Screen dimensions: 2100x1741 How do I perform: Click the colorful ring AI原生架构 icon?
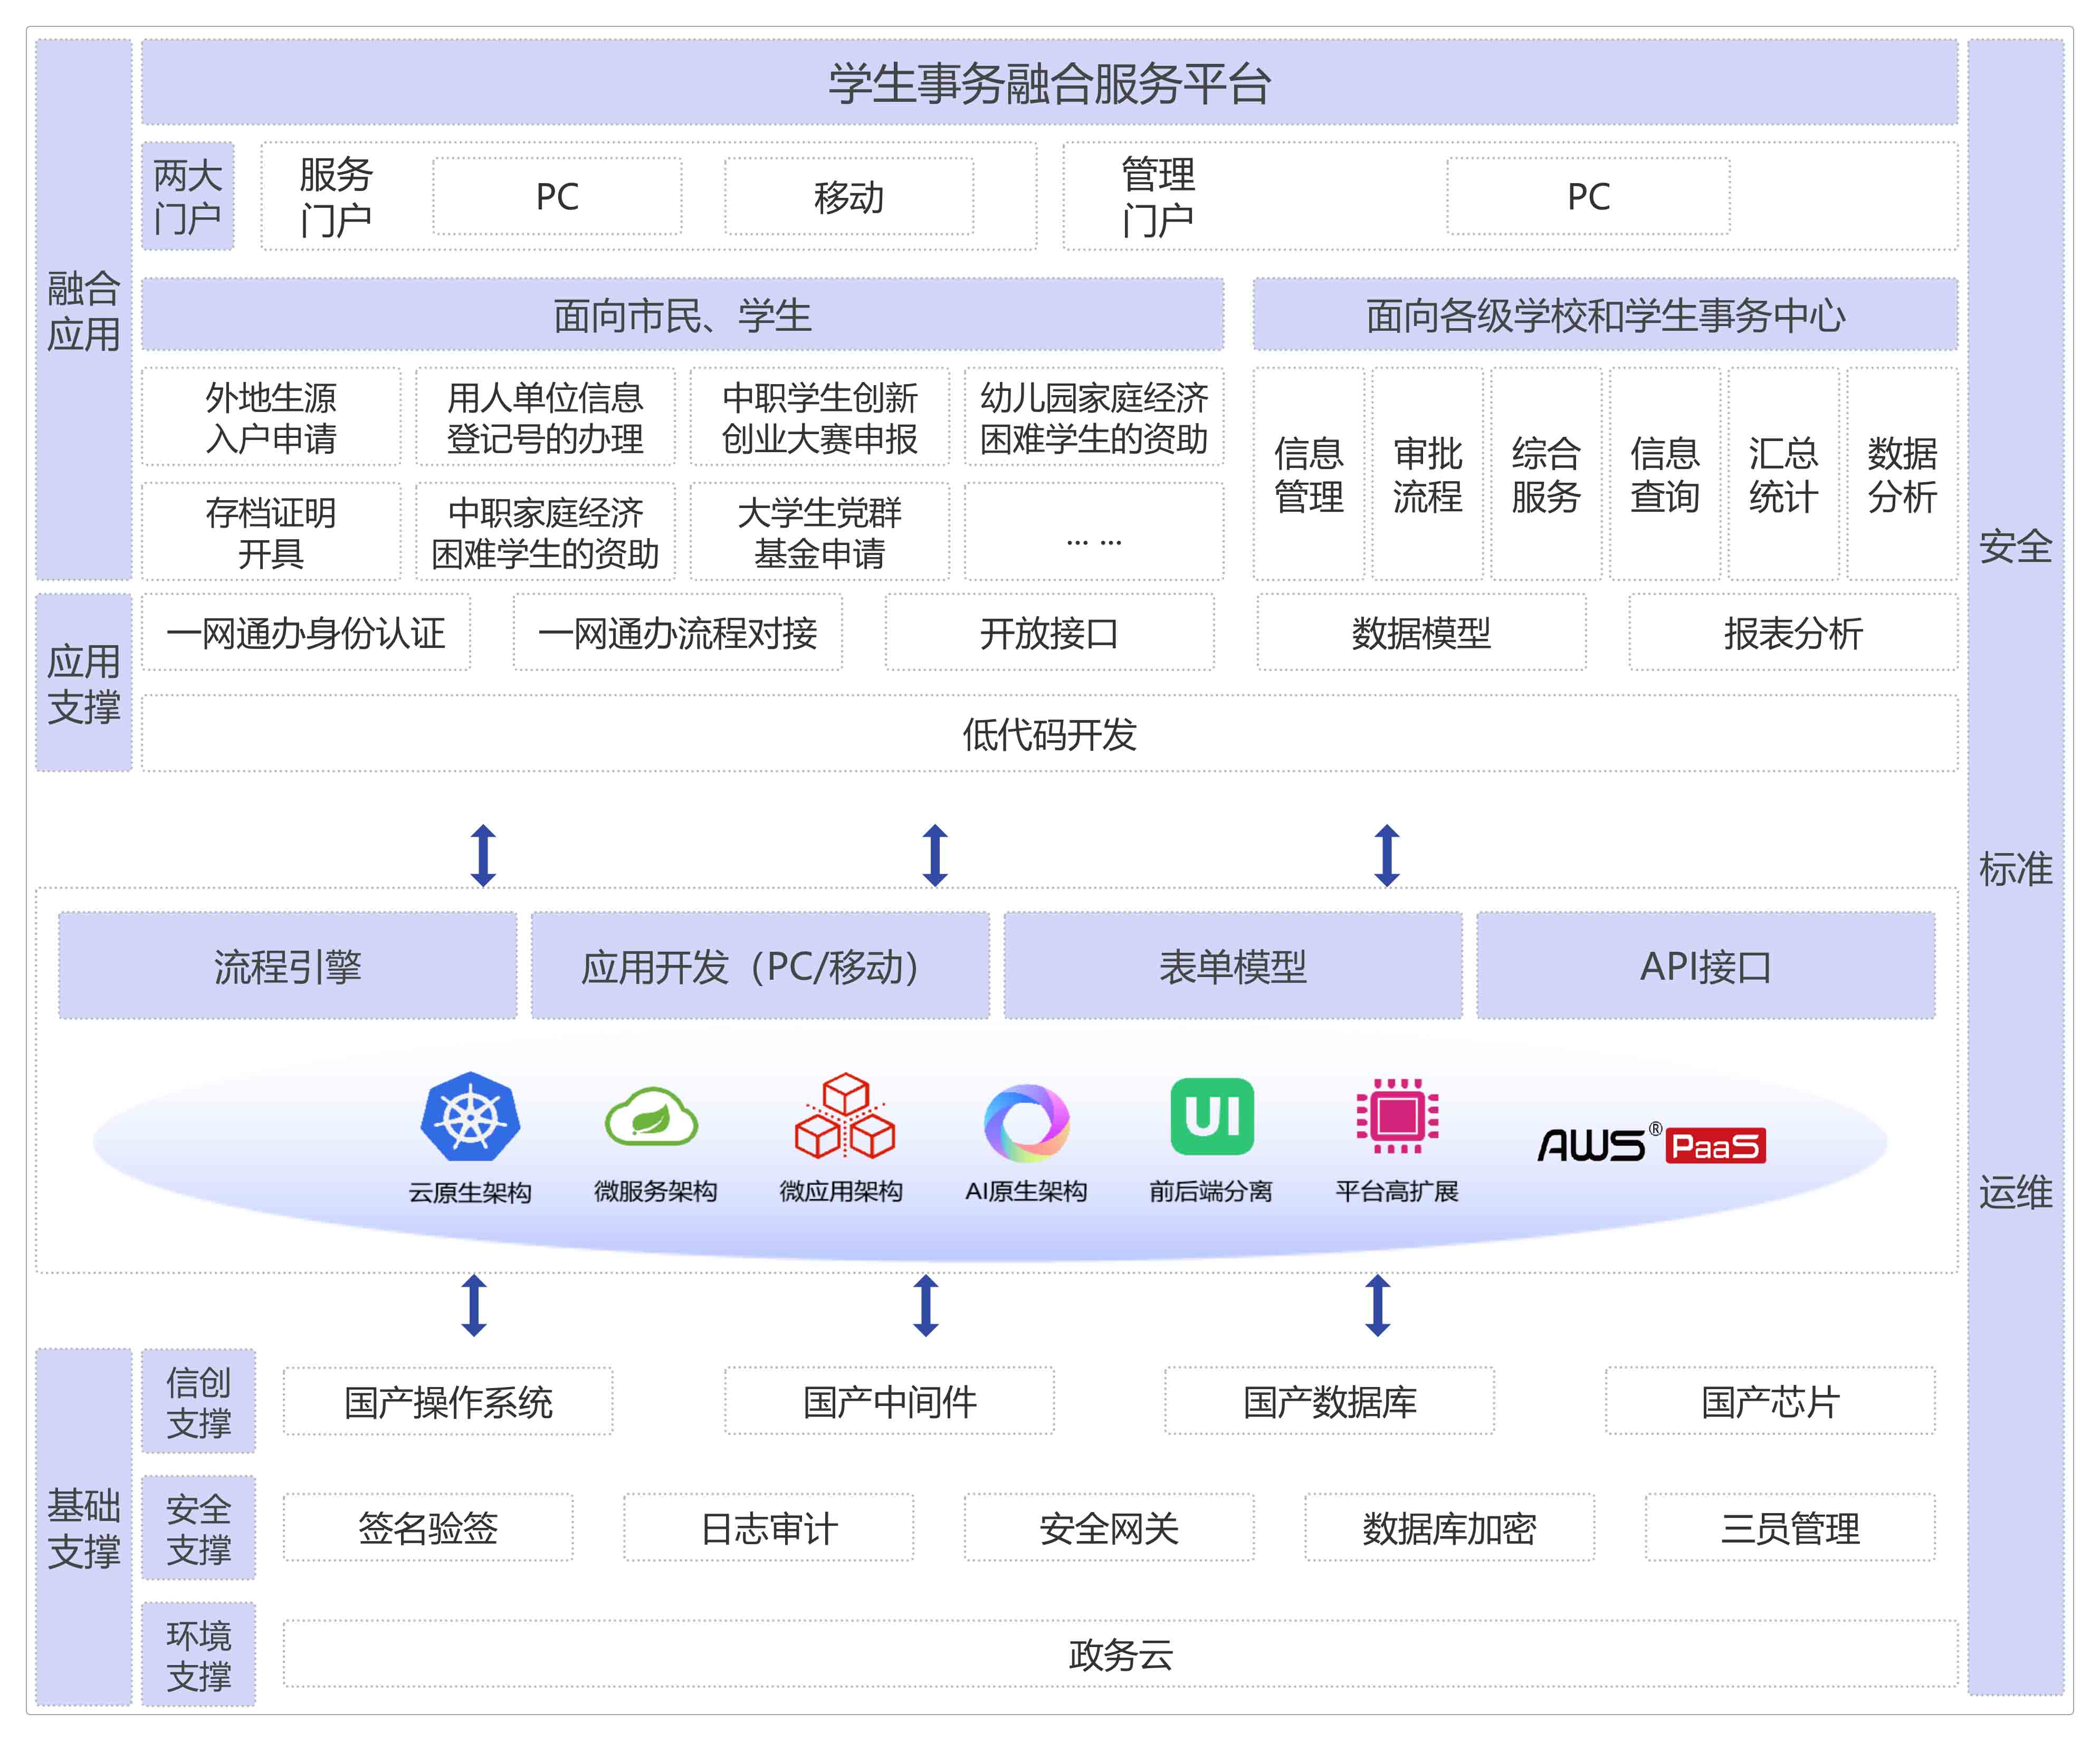(x=1026, y=1121)
